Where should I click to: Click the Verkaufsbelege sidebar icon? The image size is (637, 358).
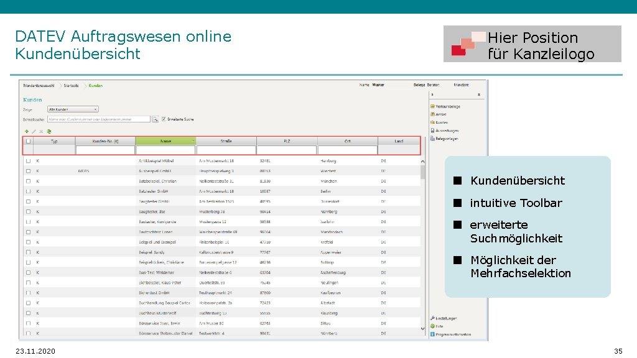click(x=433, y=106)
